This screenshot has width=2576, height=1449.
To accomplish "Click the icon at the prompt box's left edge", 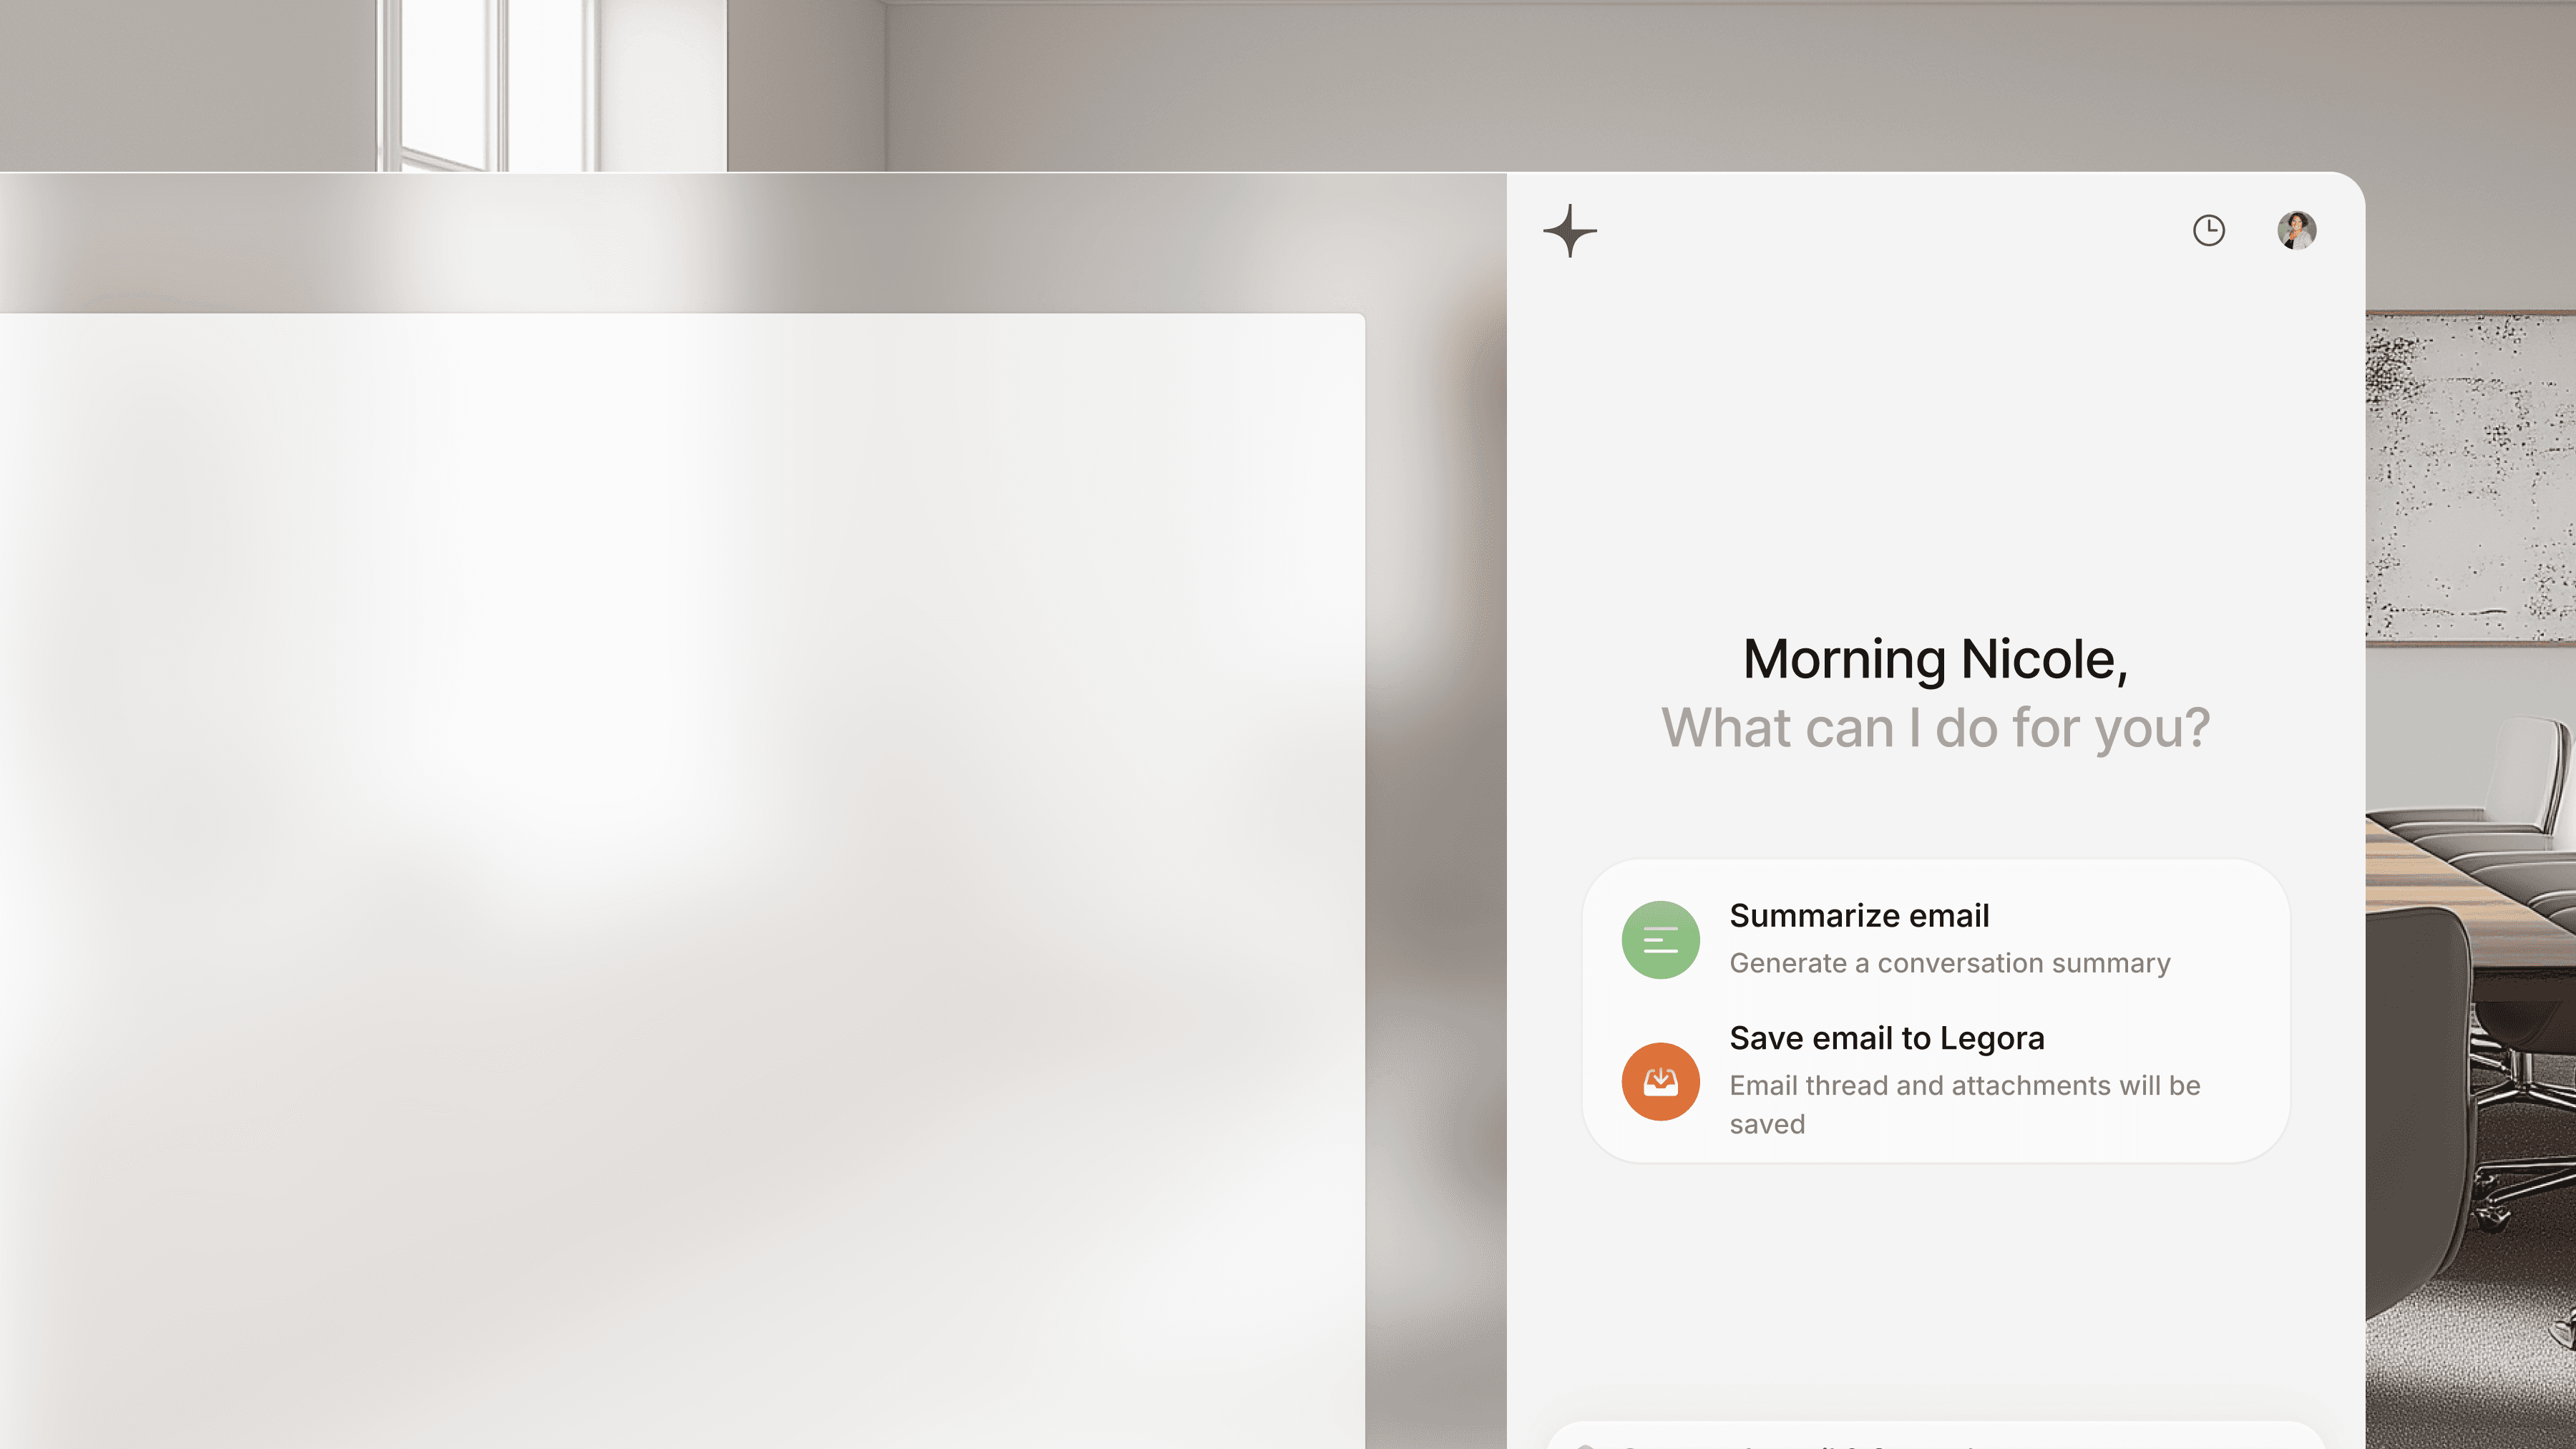I will pyautogui.click(x=1585, y=1445).
